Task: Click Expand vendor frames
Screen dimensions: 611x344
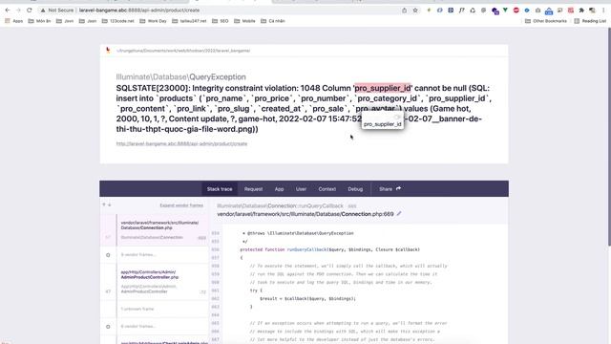Action: (181, 205)
